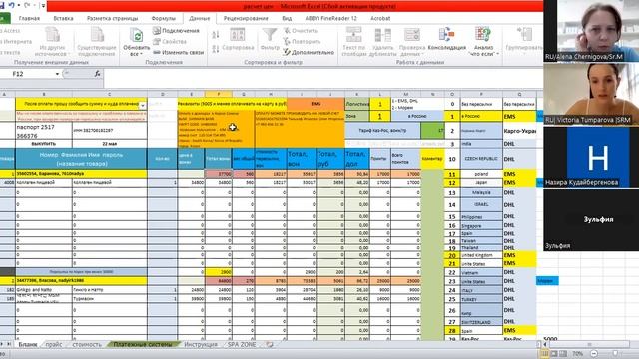Switch to Page Break Preview in status bar

563,354
